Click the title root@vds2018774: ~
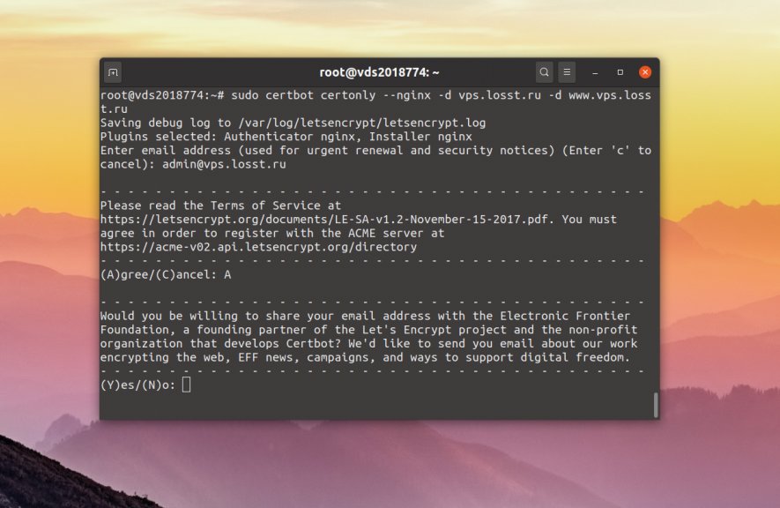The width and height of the screenshot is (780, 508). 379,72
